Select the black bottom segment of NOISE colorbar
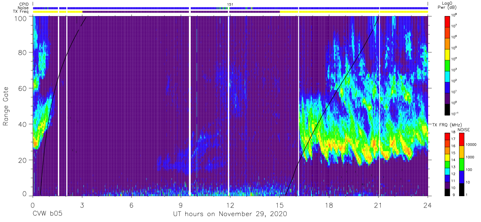Image resolution: width=481 pixels, height=222 pixels. (461, 190)
